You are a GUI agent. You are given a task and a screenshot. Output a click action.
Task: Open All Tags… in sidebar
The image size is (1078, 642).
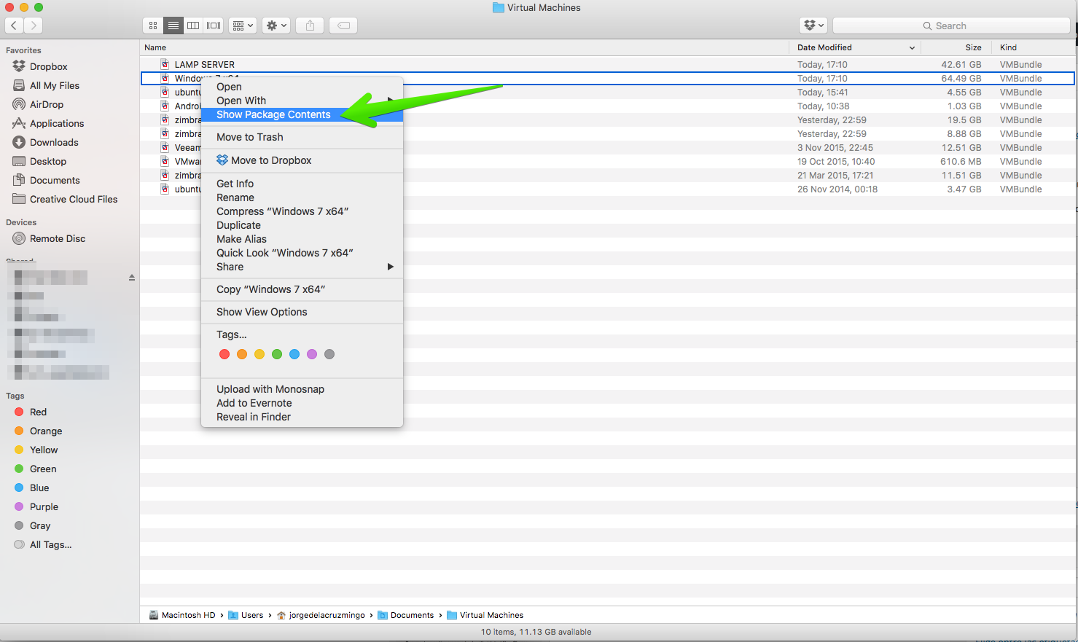(x=50, y=544)
